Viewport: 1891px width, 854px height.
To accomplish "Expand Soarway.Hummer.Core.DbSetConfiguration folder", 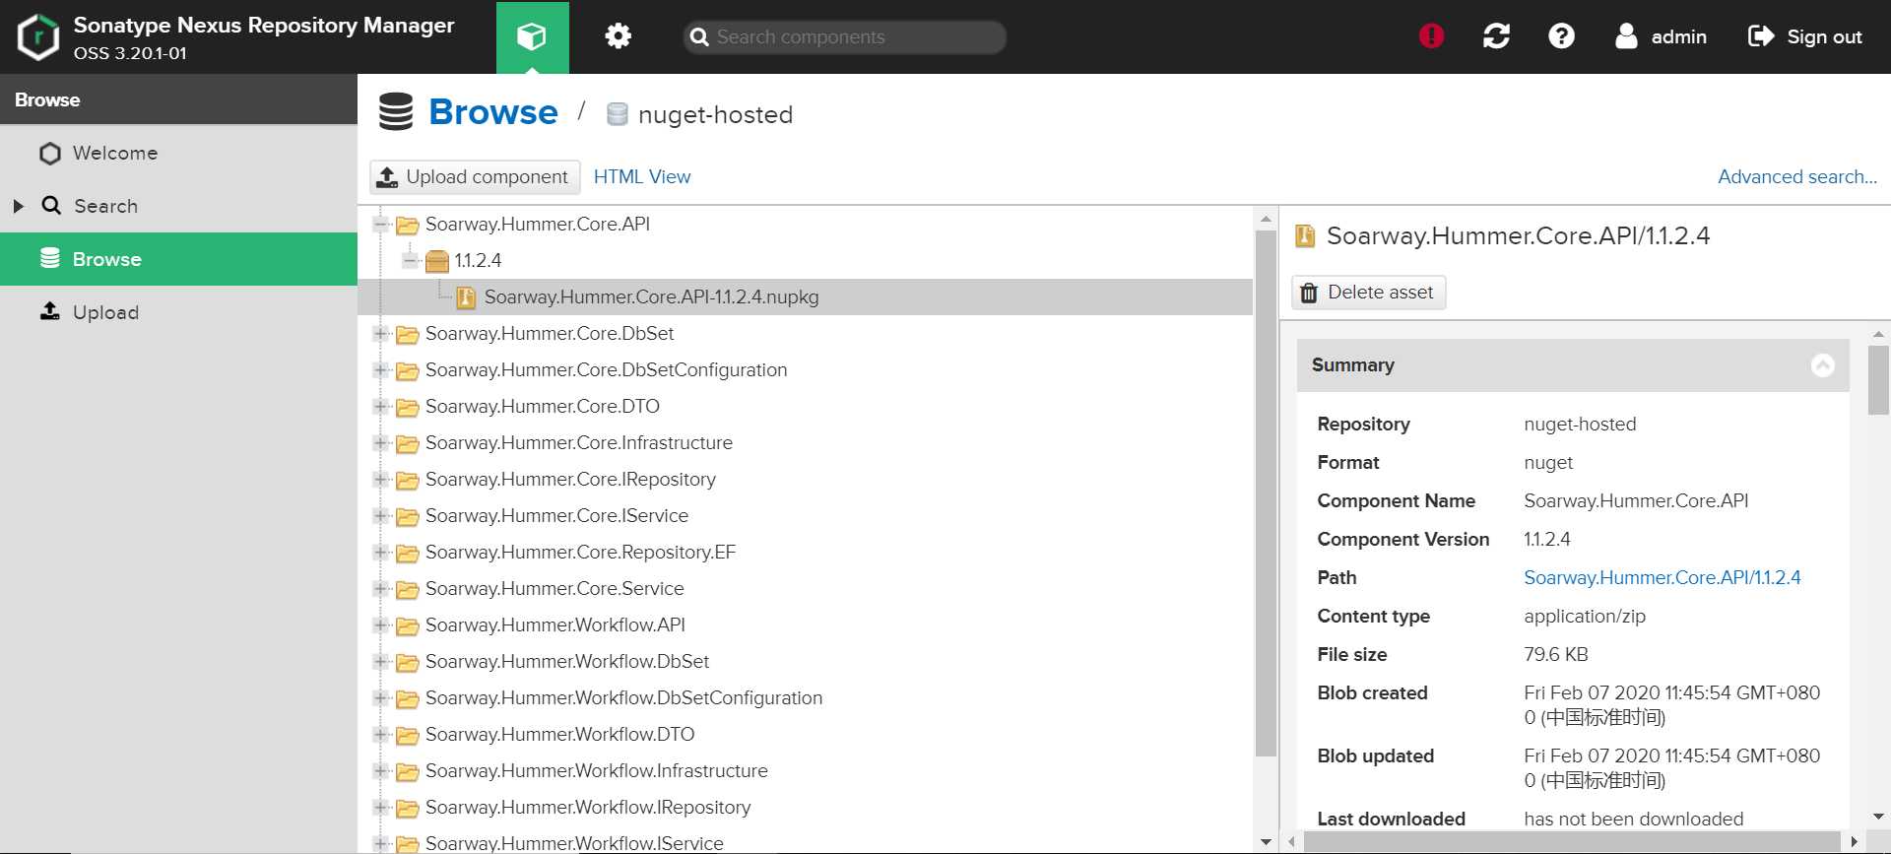I will click(381, 370).
